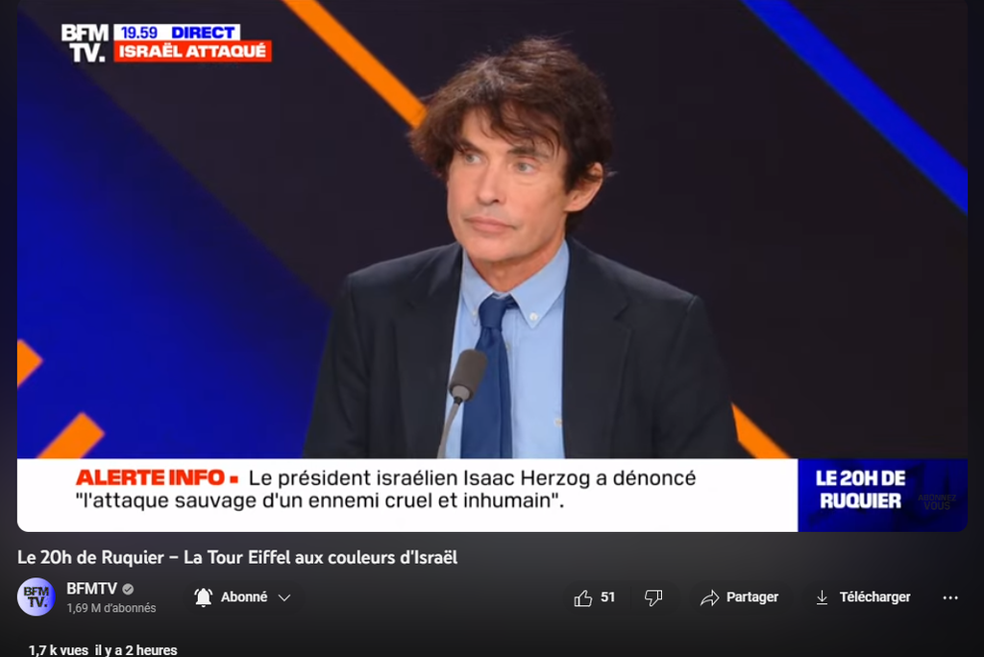The height and width of the screenshot is (657, 984).
Task: Toggle the Abonné subscription button
Action: point(244,597)
